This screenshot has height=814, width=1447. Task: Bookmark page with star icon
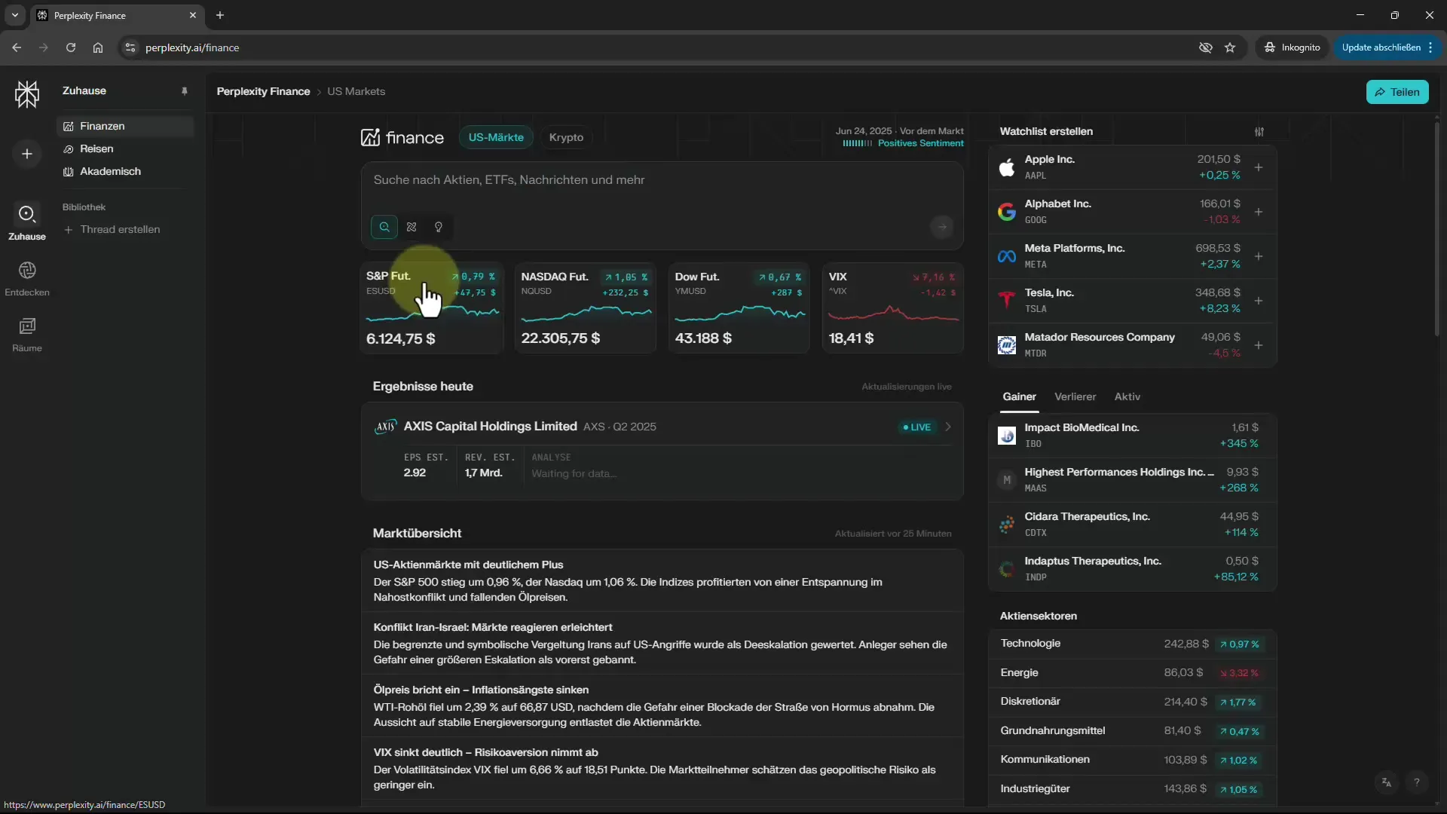[x=1230, y=47]
